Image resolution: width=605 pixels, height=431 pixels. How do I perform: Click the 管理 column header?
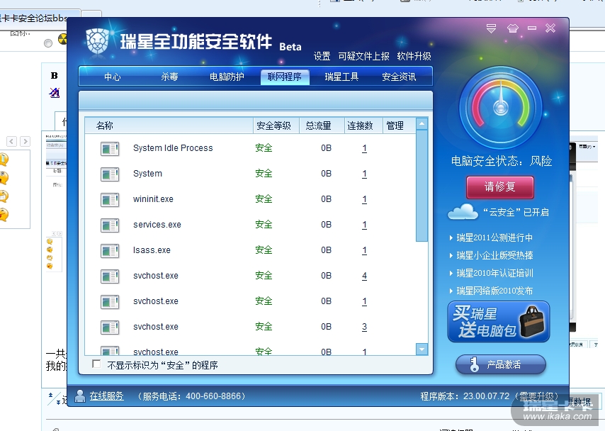coord(400,125)
